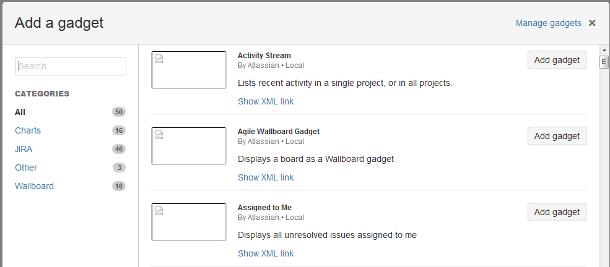Screen dimensions: 610x267
Task: Click the Agile Wallboard Gadget thumbnail
Action: click(x=189, y=146)
